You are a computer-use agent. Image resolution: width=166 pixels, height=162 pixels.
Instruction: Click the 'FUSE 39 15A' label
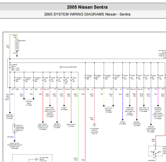[x=46, y=79]
